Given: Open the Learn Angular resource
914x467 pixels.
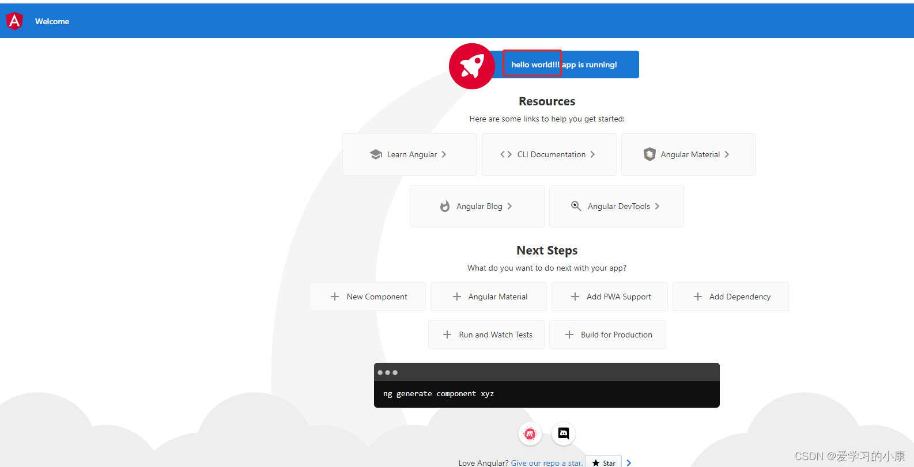Looking at the screenshot, I should click(x=410, y=154).
